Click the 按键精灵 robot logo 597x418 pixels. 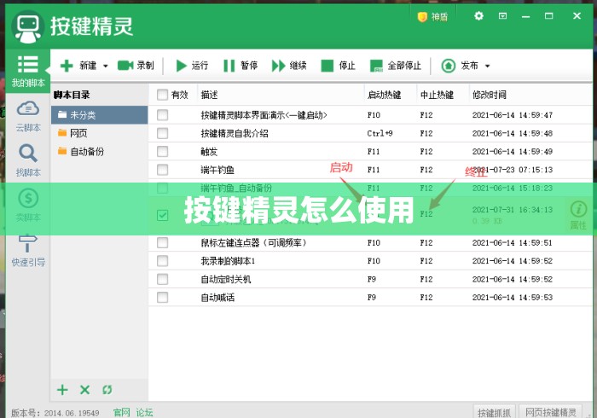(x=27, y=27)
